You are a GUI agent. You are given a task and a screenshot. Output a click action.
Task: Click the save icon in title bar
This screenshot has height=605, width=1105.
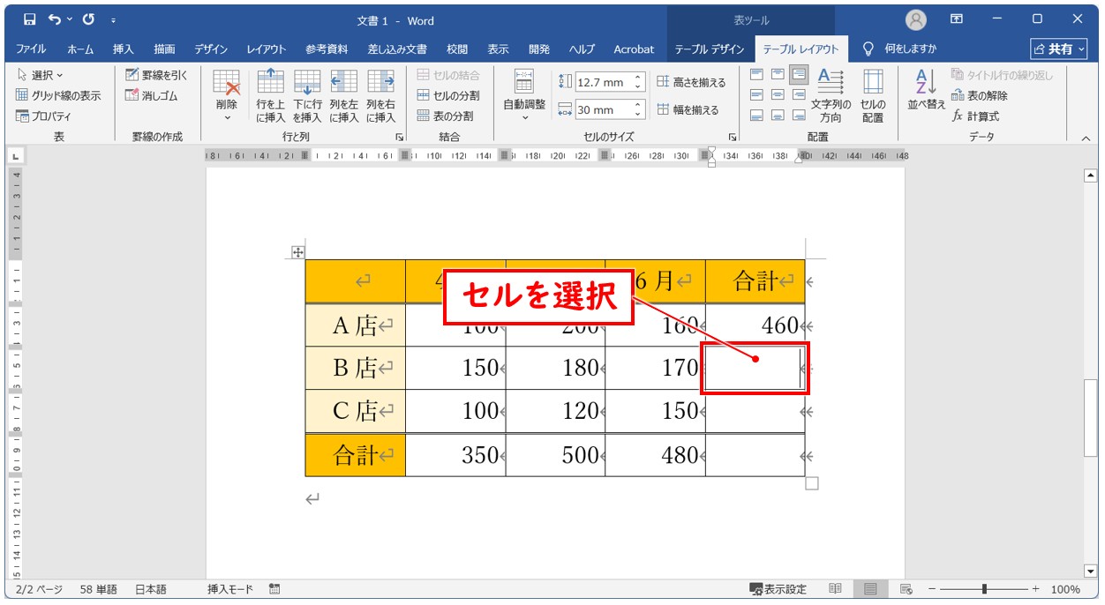point(29,19)
